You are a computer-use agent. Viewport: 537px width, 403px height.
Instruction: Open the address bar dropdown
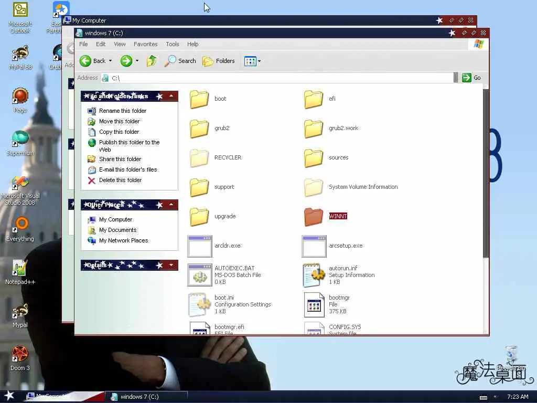tap(456, 78)
